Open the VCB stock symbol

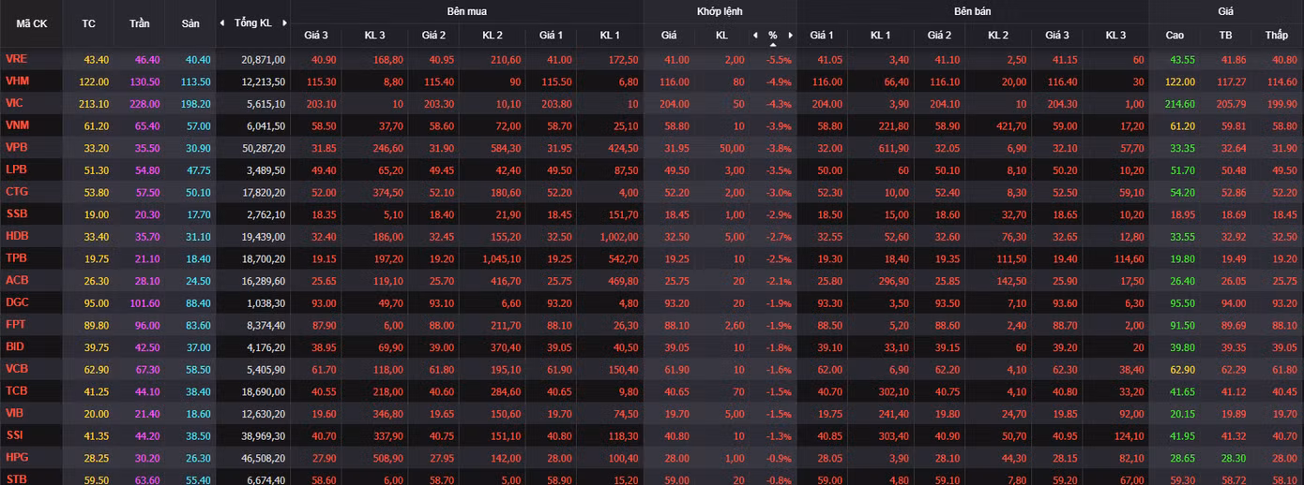(x=17, y=368)
